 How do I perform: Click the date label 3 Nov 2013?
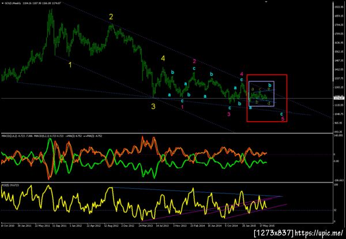point(180,226)
